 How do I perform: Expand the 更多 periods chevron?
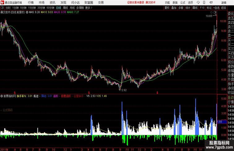(89, 8)
